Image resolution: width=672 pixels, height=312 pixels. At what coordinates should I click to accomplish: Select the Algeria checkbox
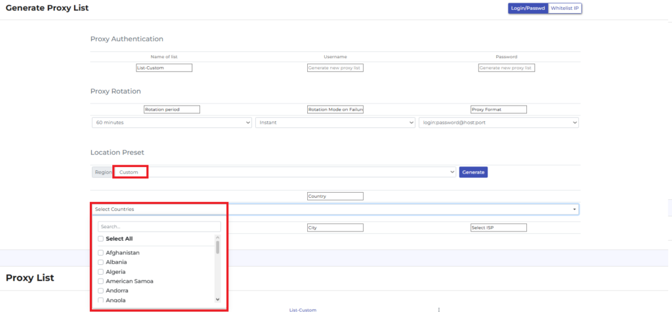coord(100,271)
